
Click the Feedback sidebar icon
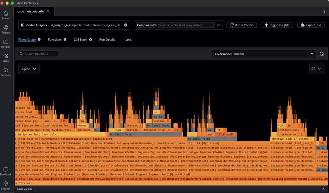tap(6, 171)
